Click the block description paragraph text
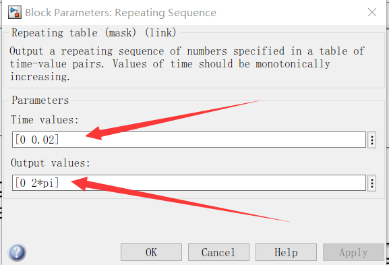This screenshot has height=265, width=389. (x=187, y=64)
